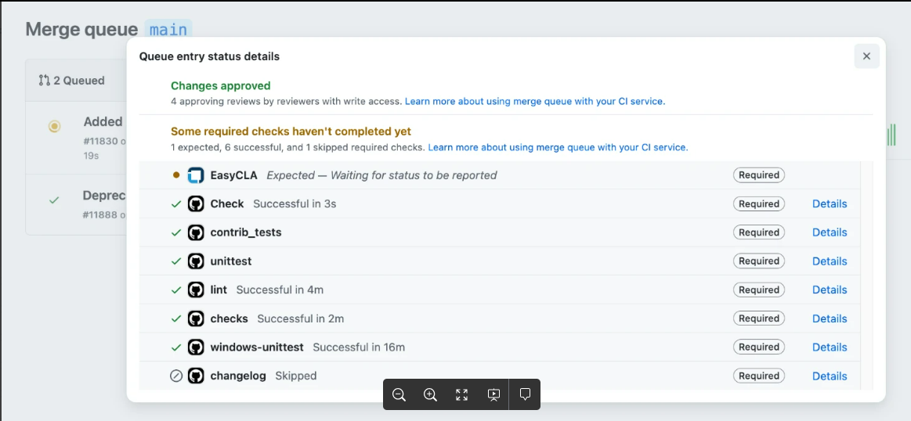Click the zoom in magnifier icon
This screenshot has height=421, width=911.
tap(430, 394)
